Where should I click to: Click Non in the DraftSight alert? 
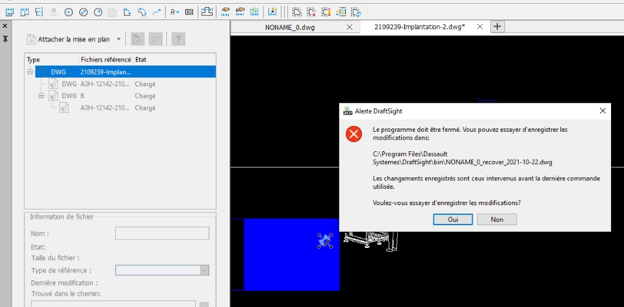pos(497,219)
